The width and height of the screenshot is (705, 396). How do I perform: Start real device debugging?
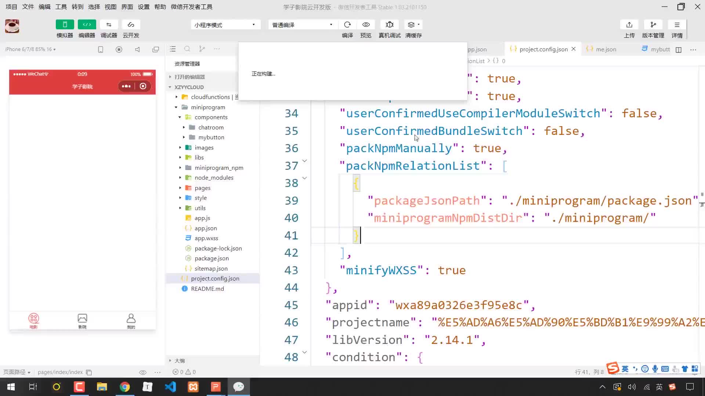click(390, 25)
